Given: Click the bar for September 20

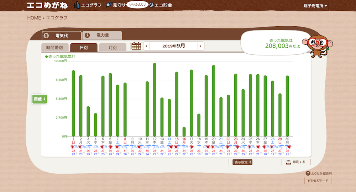Looking at the screenshot, I should [214, 101].
